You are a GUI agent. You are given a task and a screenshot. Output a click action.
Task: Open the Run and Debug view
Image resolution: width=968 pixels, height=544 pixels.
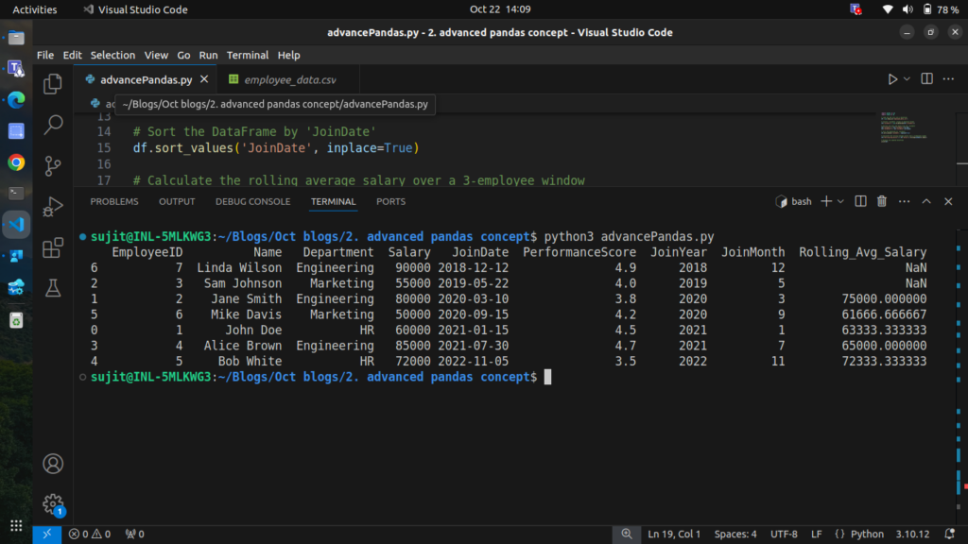click(53, 207)
